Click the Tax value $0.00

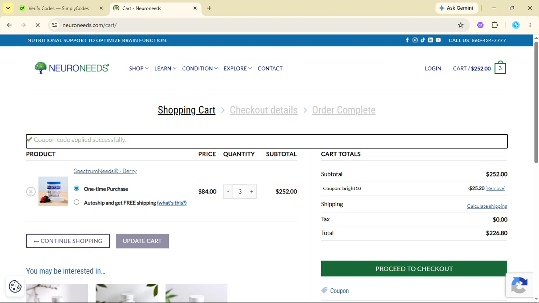pos(500,219)
